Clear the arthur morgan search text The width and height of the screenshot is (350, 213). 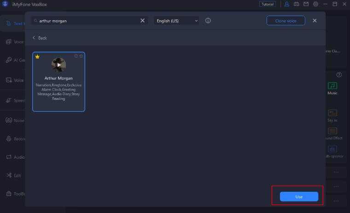142,21
